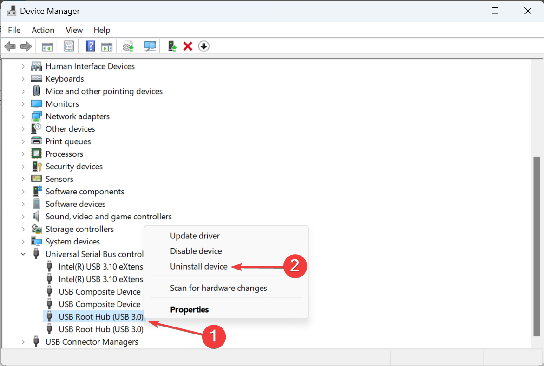Click Scan for hardware changes monitor icon
Image resolution: width=544 pixels, height=366 pixels.
[150, 46]
